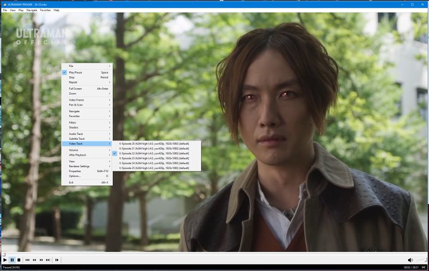Click the rewind (decrease speed) icon

tap(34, 260)
